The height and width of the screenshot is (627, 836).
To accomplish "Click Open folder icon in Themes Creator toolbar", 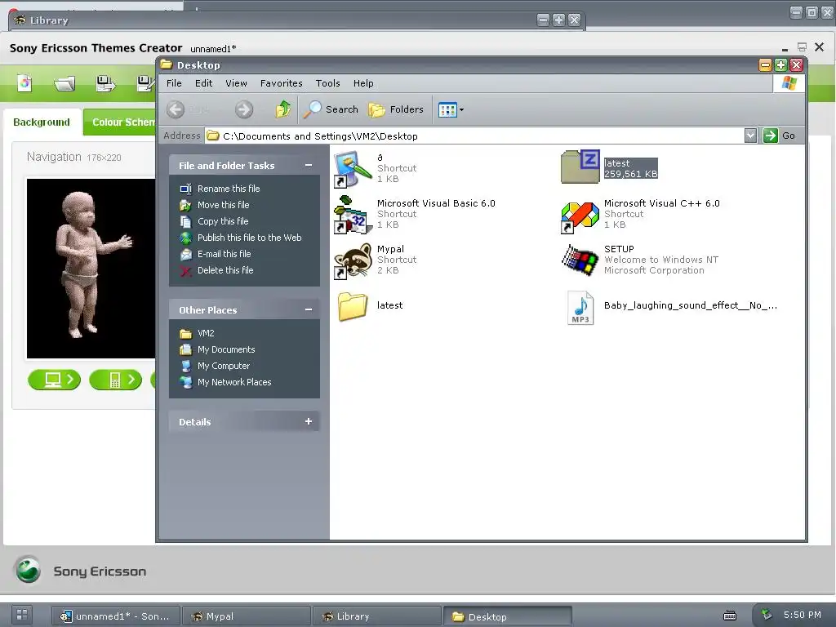I will (x=64, y=84).
